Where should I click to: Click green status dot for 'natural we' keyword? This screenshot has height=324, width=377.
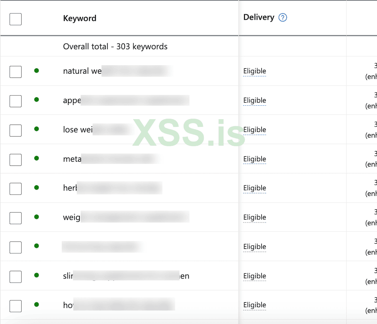tap(37, 71)
